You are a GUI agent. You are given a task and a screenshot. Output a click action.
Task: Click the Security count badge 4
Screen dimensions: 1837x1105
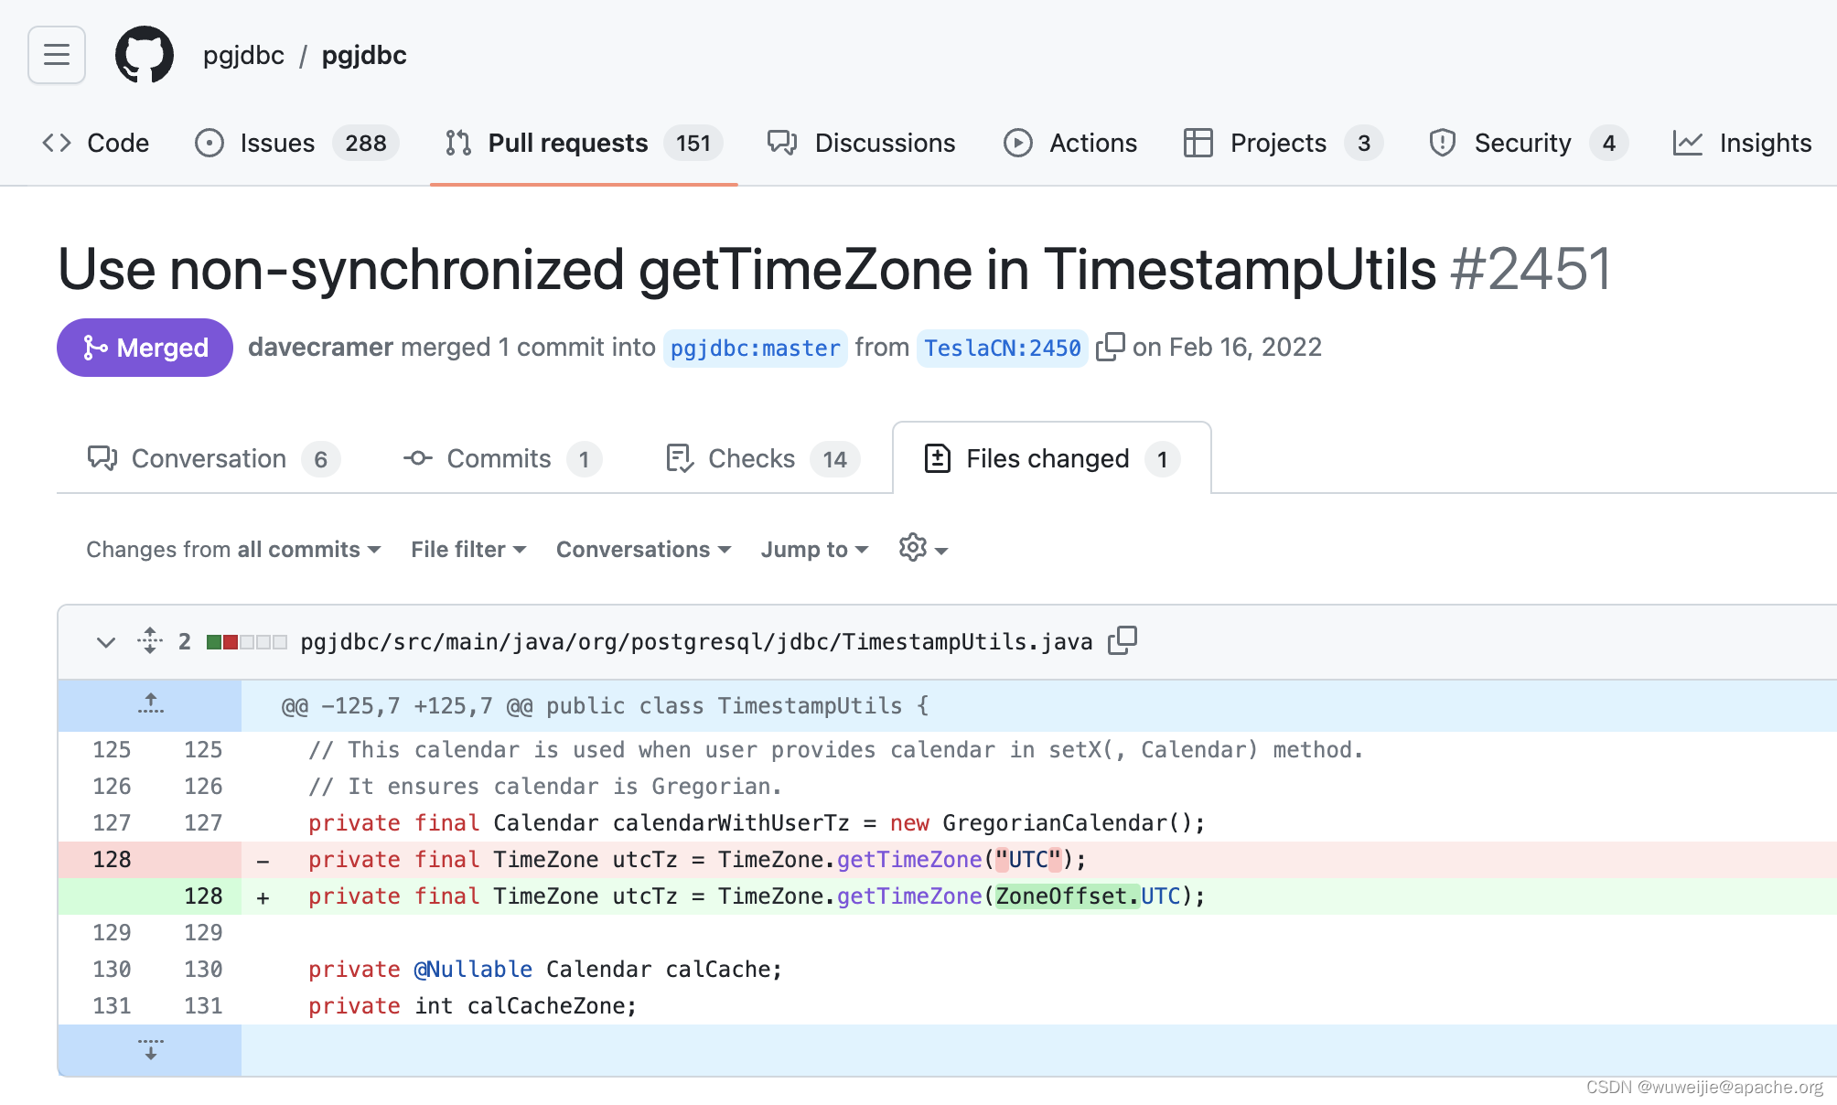coord(1609,143)
